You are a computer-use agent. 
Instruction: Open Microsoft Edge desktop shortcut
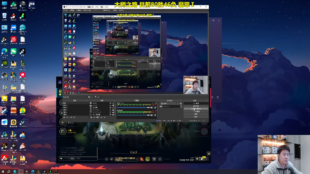(4, 52)
